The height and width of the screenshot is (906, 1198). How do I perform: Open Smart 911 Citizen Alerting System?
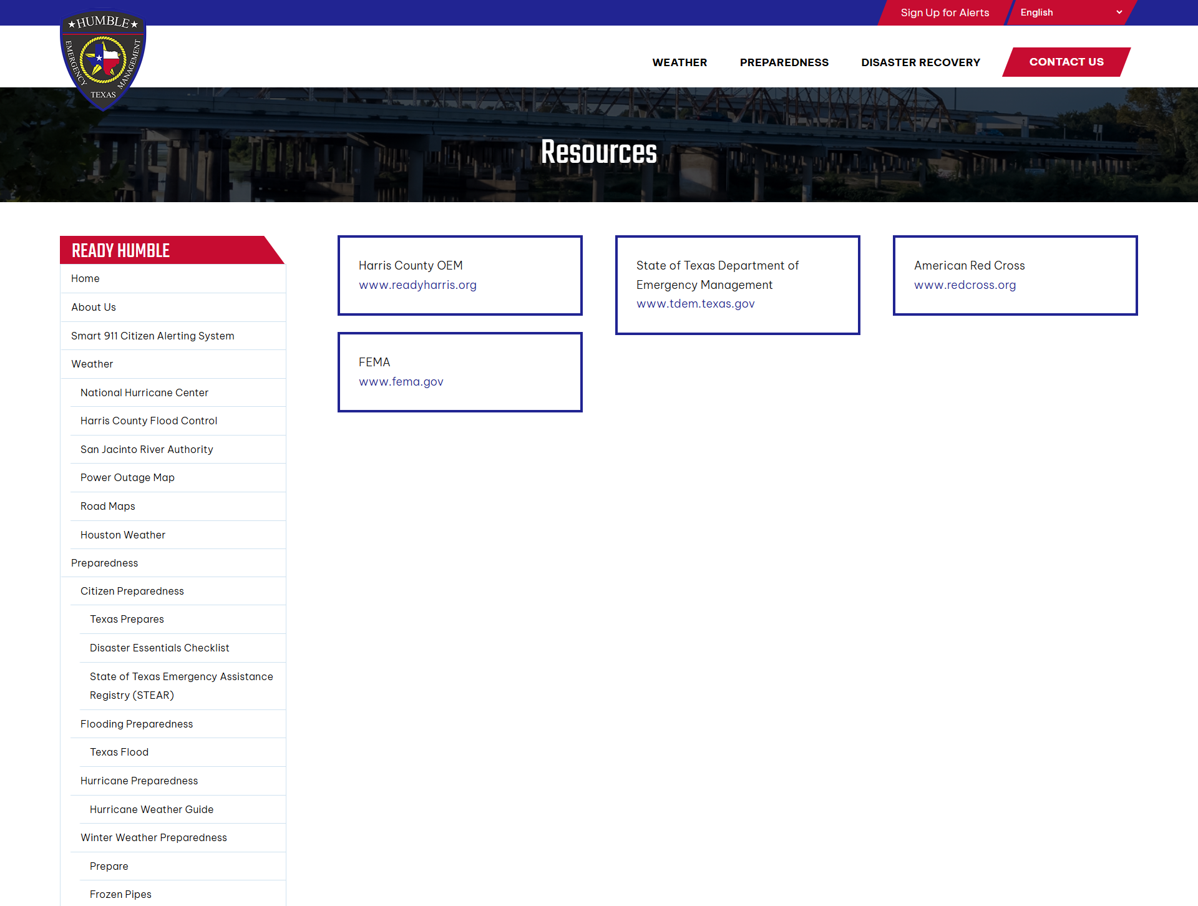173,336
